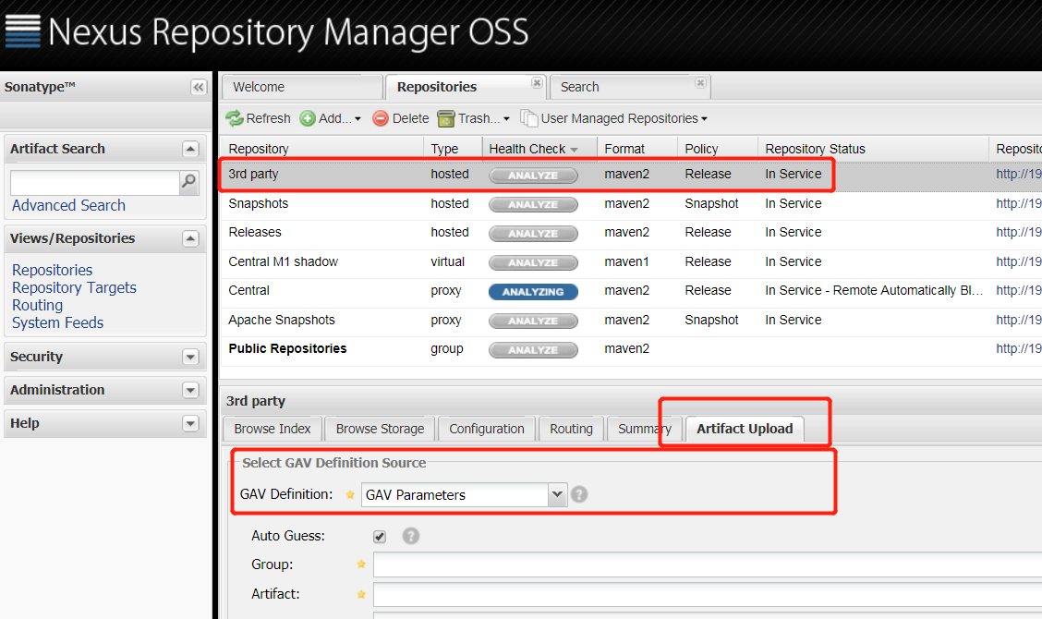Click the Policy column header
The image size is (1042, 619).
pos(717,149)
